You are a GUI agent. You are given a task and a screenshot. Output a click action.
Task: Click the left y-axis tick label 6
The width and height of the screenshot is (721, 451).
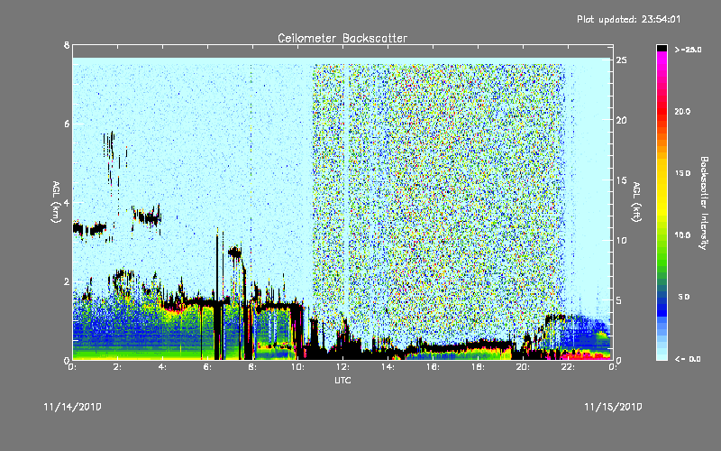67,124
